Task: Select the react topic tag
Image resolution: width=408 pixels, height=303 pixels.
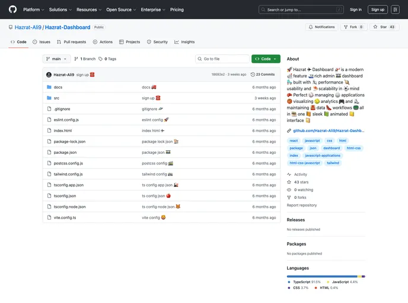Action: pos(294,141)
